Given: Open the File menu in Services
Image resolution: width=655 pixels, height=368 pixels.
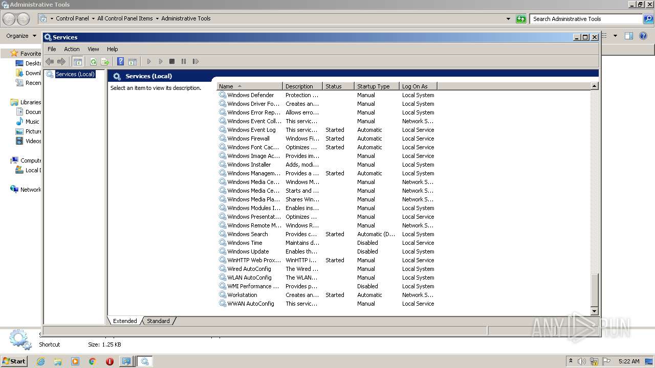Looking at the screenshot, I should [52, 49].
